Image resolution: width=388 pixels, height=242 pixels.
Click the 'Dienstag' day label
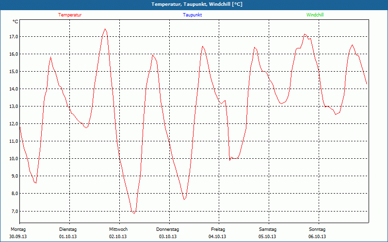[68, 229]
